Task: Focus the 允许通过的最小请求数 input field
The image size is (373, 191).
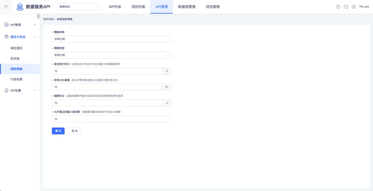Action: (111, 119)
